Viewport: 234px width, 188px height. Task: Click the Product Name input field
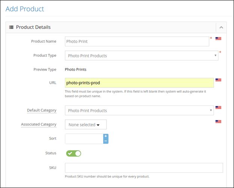point(137,41)
